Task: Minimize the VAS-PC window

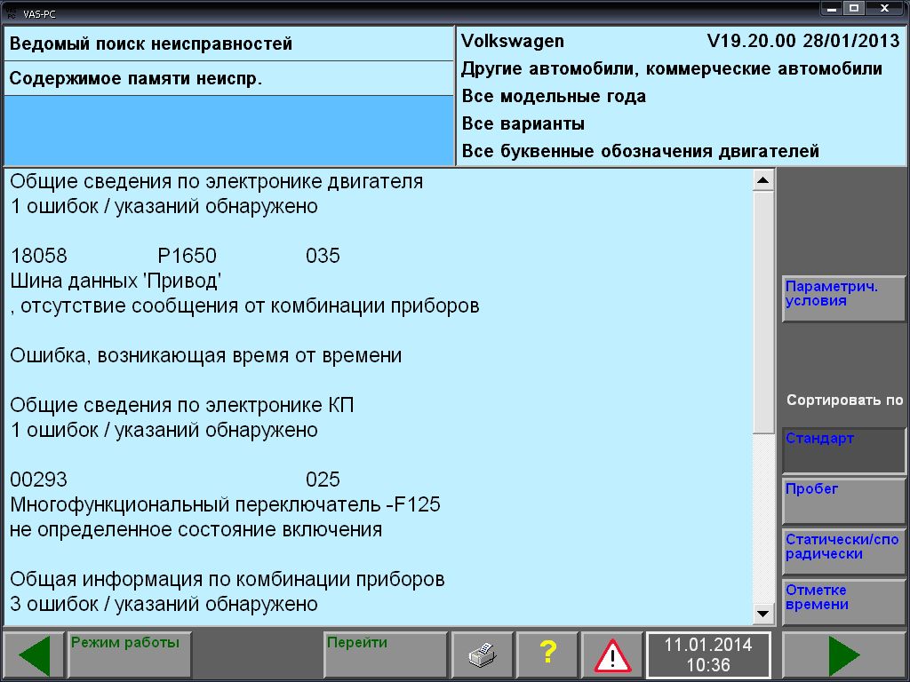Action: (832, 9)
